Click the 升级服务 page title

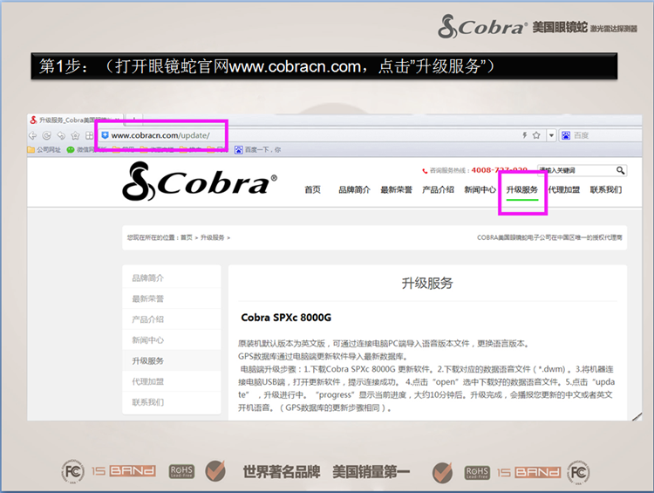tap(427, 284)
